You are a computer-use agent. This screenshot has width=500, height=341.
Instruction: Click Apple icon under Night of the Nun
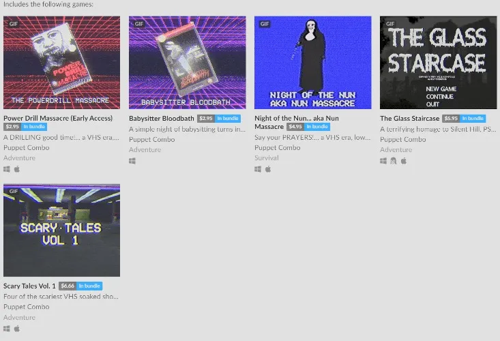point(268,169)
